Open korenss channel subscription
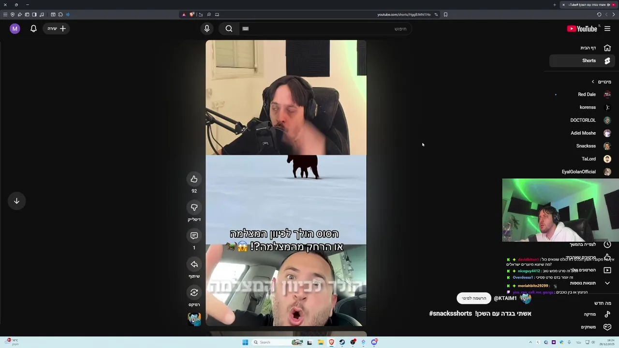 click(x=582, y=107)
